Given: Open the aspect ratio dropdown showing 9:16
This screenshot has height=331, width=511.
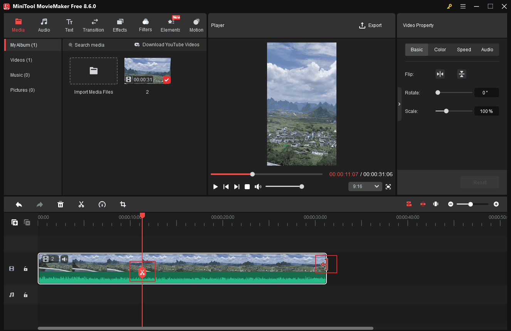Looking at the screenshot, I should [365, 186].
